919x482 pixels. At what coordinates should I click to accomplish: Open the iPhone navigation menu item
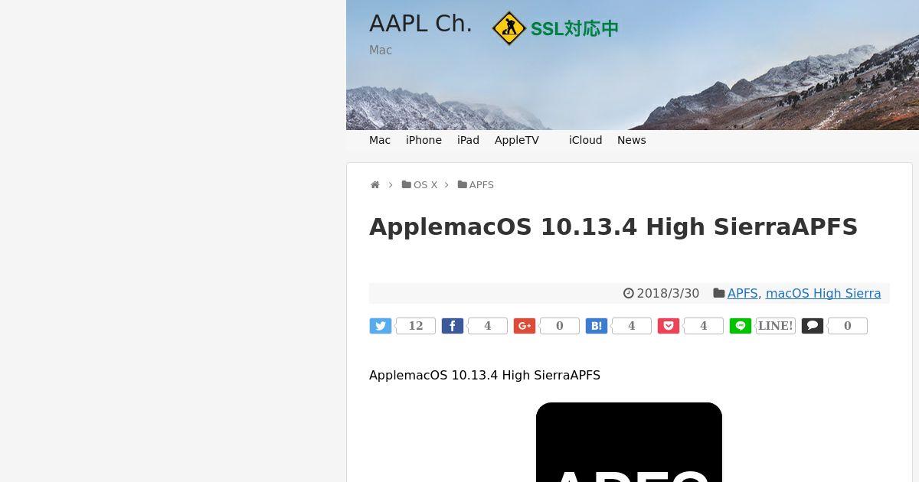[x=424, y=140]
